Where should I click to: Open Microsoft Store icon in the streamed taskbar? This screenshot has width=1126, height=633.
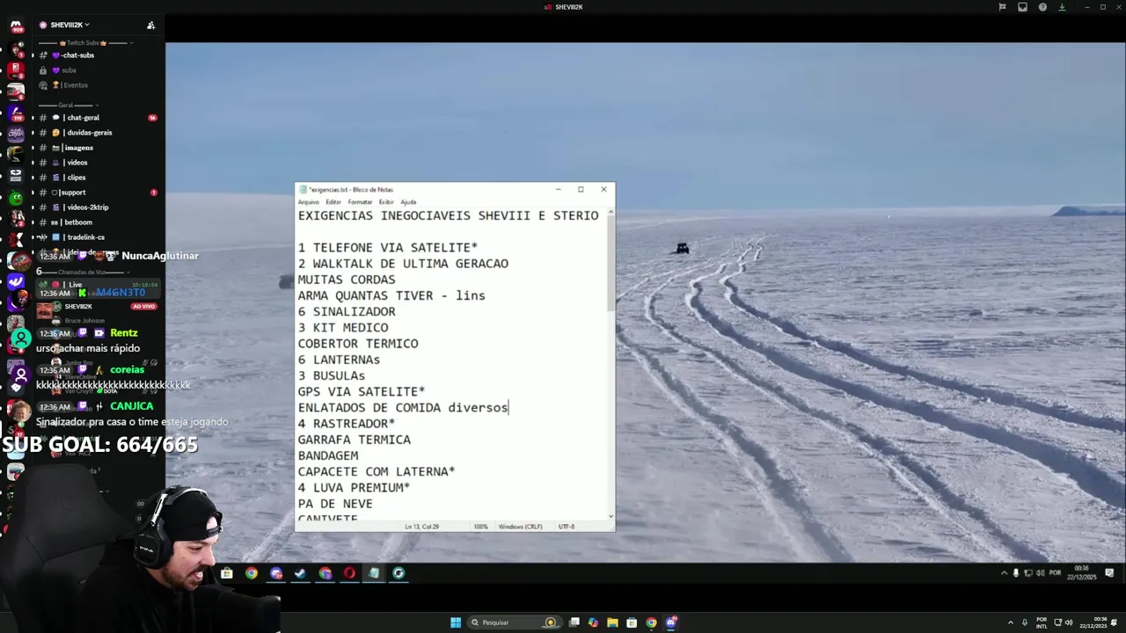click(x=226, y=573)
